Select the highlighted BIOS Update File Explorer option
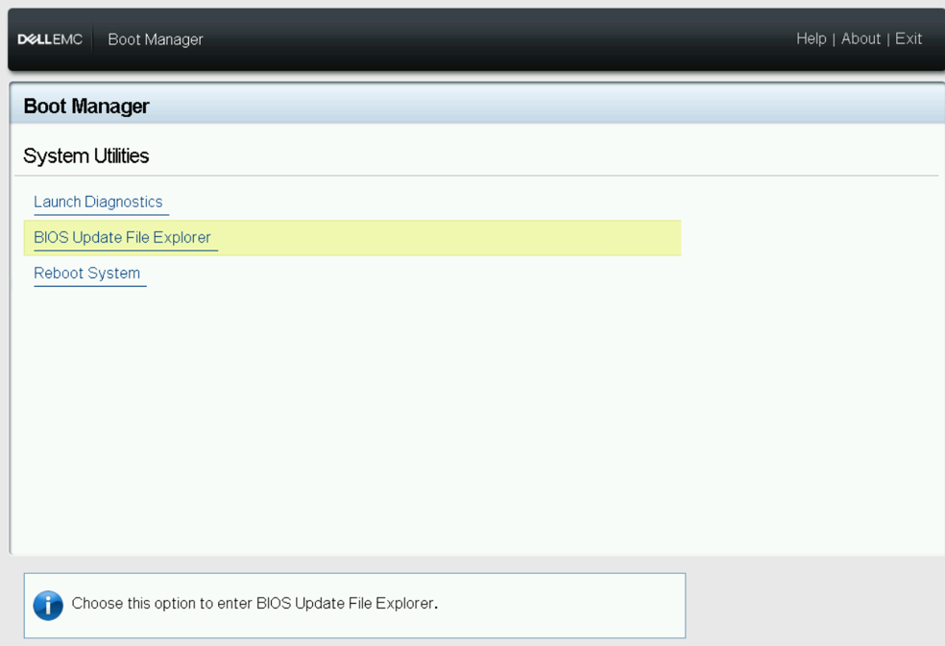Screen dimensions: 945x646 (x=122, y=237)
